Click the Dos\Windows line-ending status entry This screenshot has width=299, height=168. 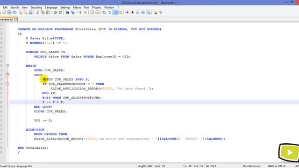(251, 166)
